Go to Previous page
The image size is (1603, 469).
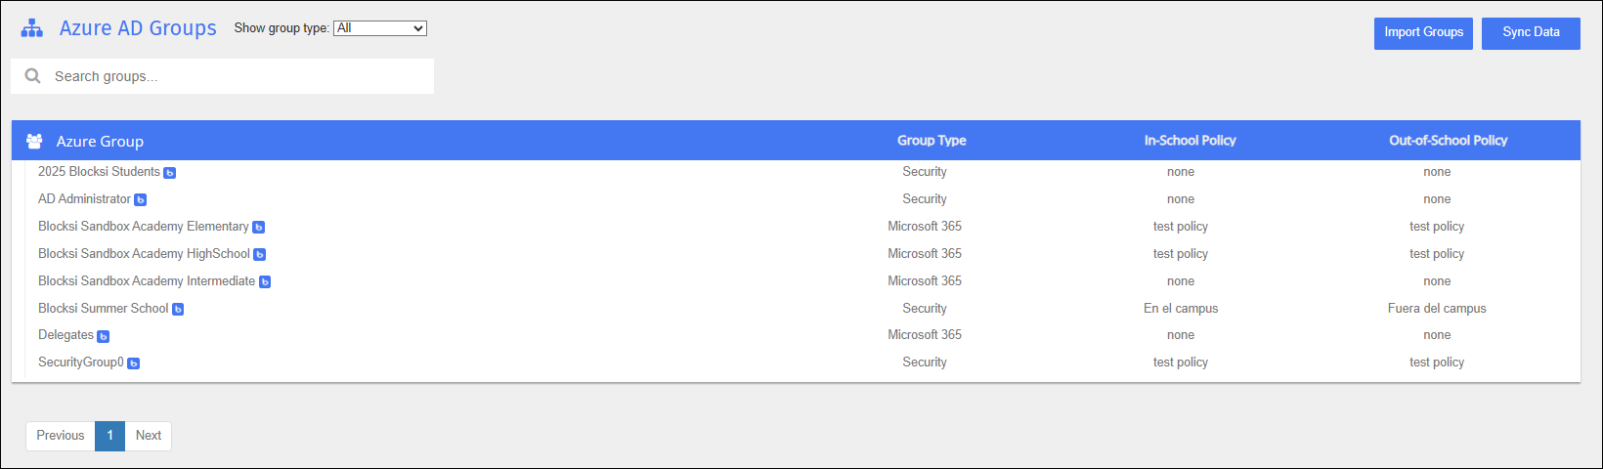[61, 436]
